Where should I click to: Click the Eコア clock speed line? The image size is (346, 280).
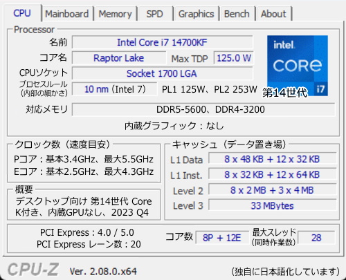pyautogui.click(x=84, y=171)
